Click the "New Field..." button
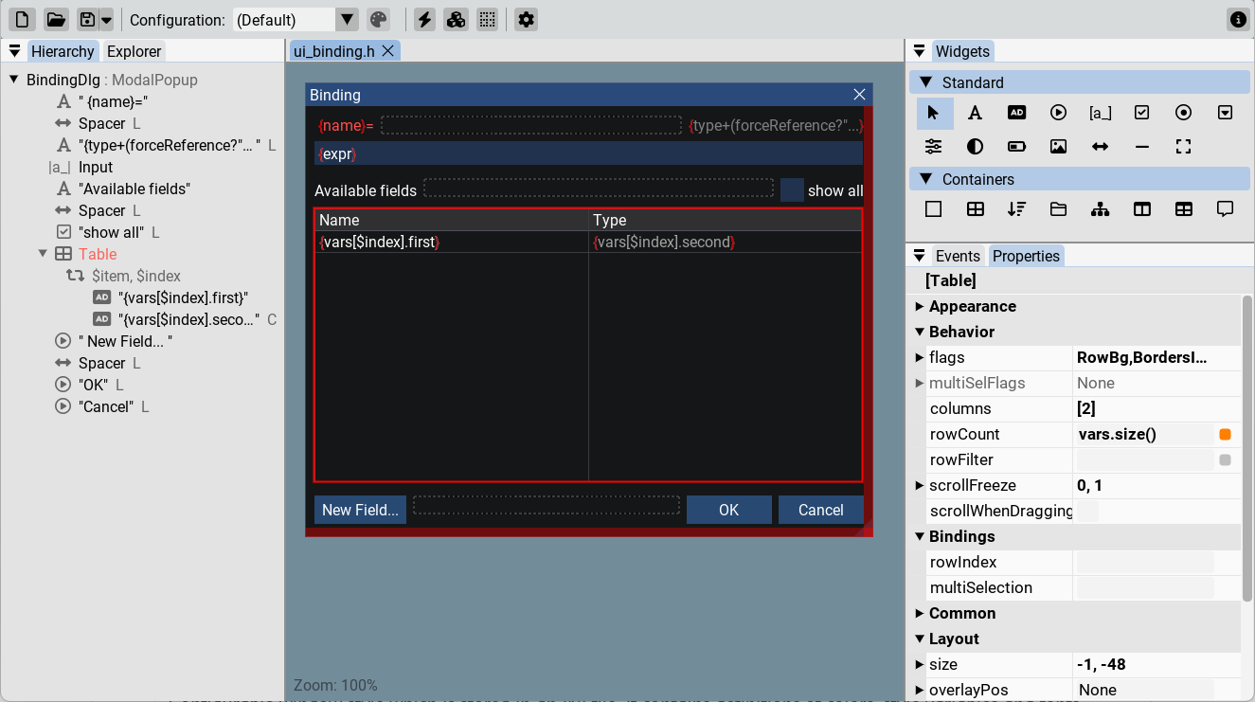Screen dimensions: 1255x702 point(360,510)
